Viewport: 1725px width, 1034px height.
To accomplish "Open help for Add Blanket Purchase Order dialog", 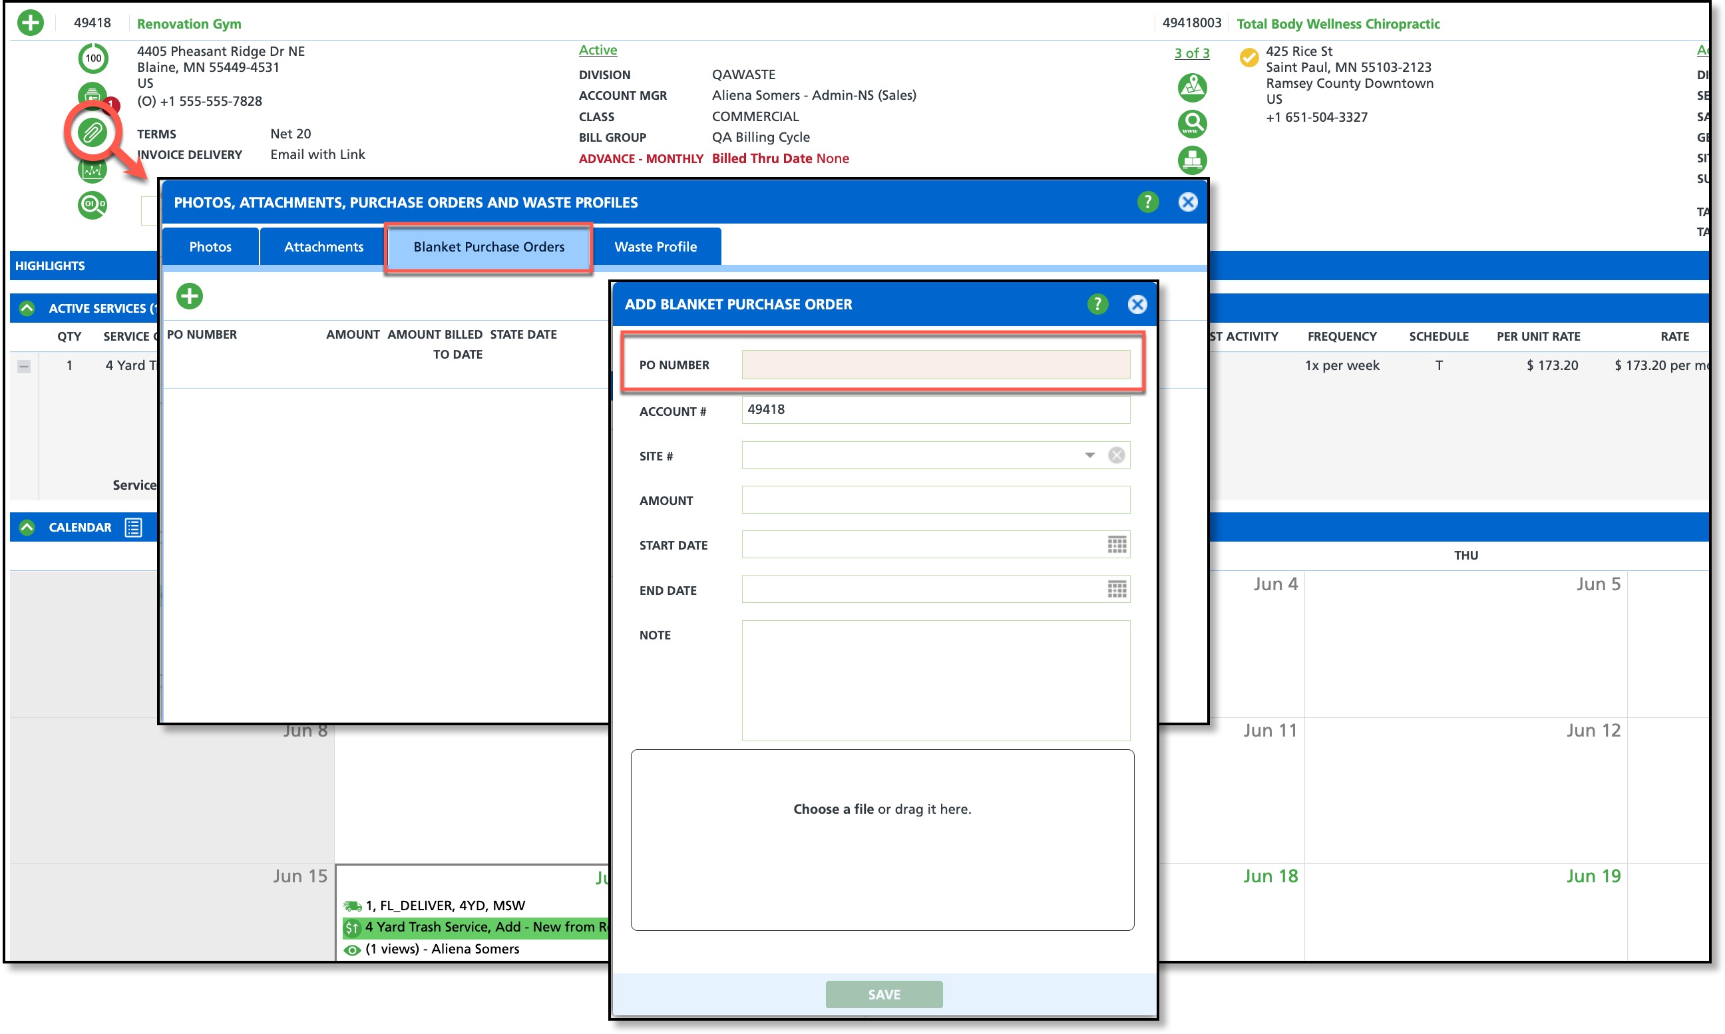I will click(x=1097, y=305).
